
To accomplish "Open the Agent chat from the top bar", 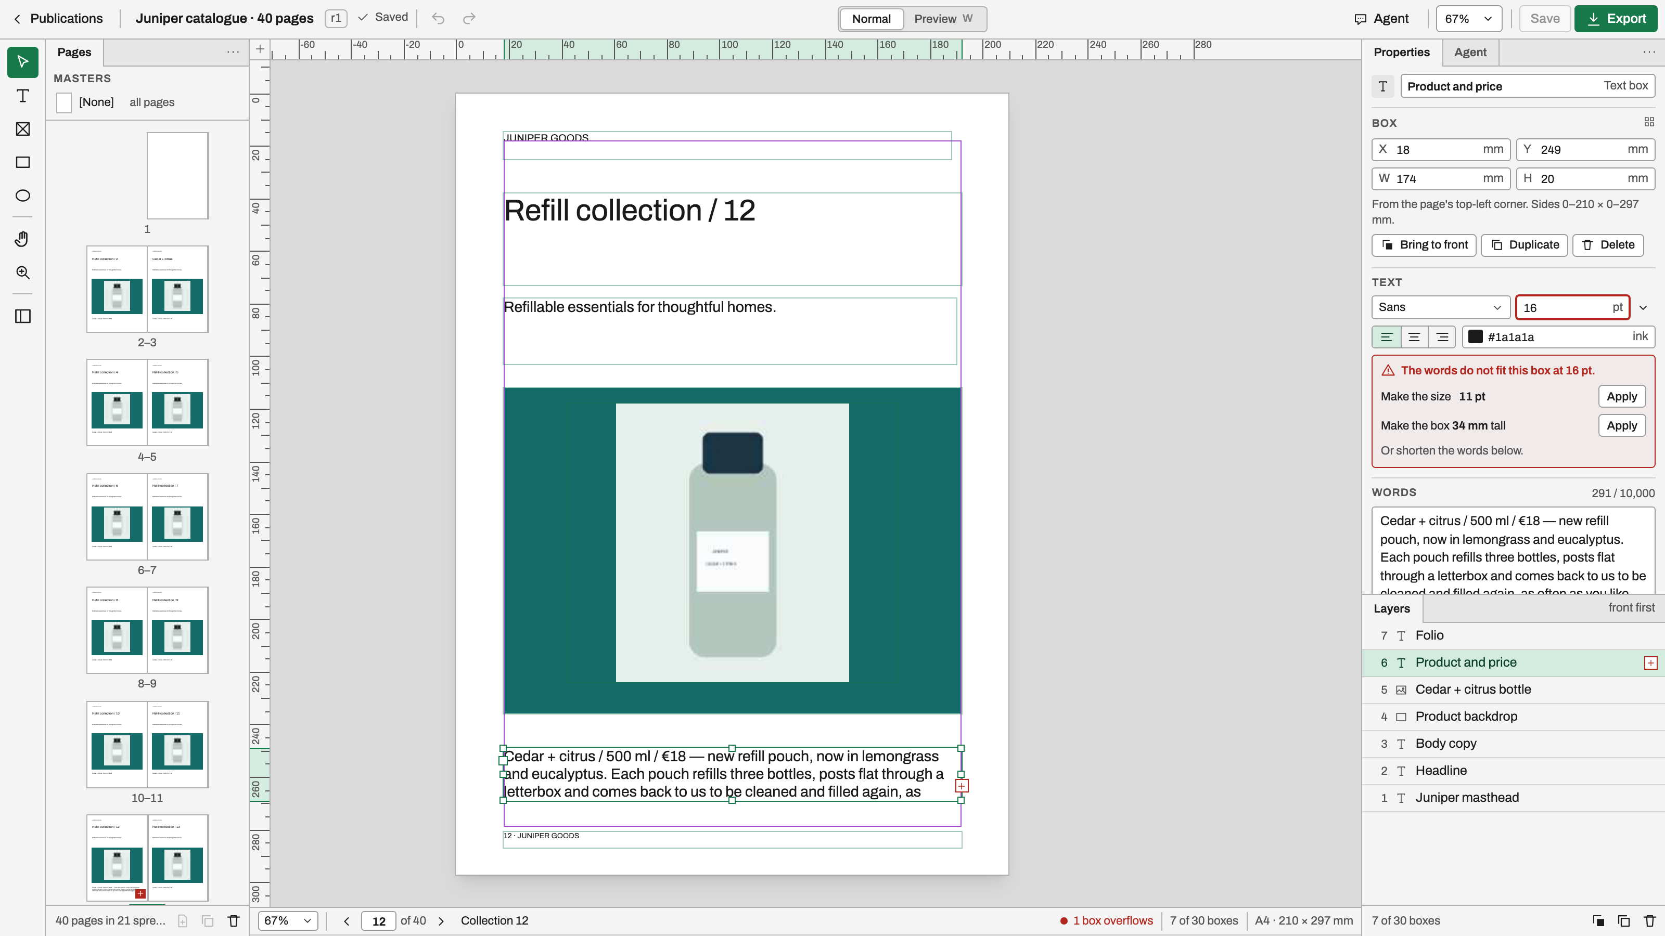I will [x=1381, y=19].
